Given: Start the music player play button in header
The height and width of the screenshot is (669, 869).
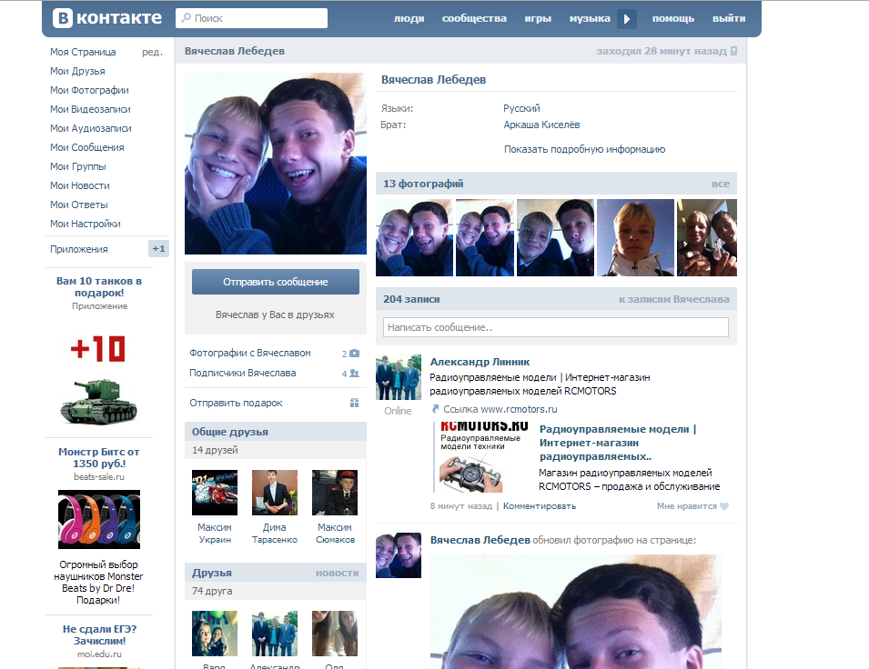Looking at the screenshot, I should (x=627, y=19).
